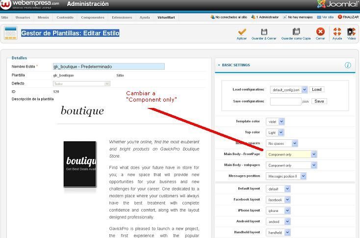The height and width of the screenshot is (238, 360).
Task: Click the Basic Settings info icon
Action: tap(348, 65)
